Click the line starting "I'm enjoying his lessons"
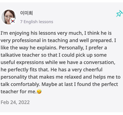Image resolution: width=123 pixels, height=115 pixels. (56, 33)
